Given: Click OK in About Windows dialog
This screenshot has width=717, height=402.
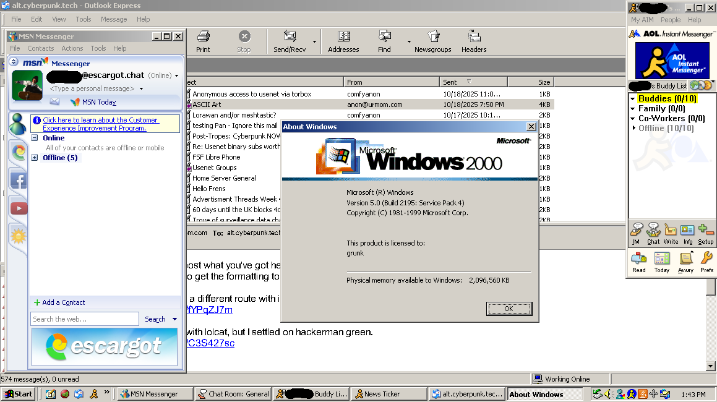Looking at the screenshot, I should (509, 309).
